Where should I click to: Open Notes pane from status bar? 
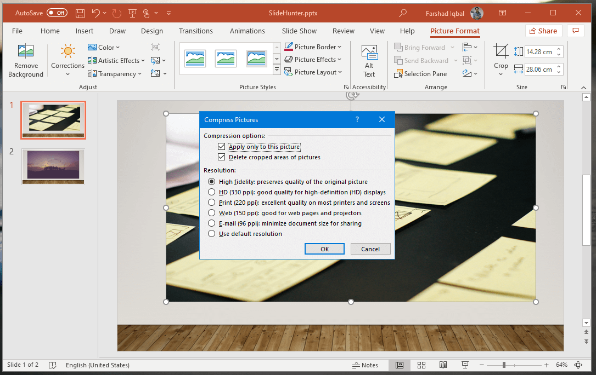[x=365, y=365]
